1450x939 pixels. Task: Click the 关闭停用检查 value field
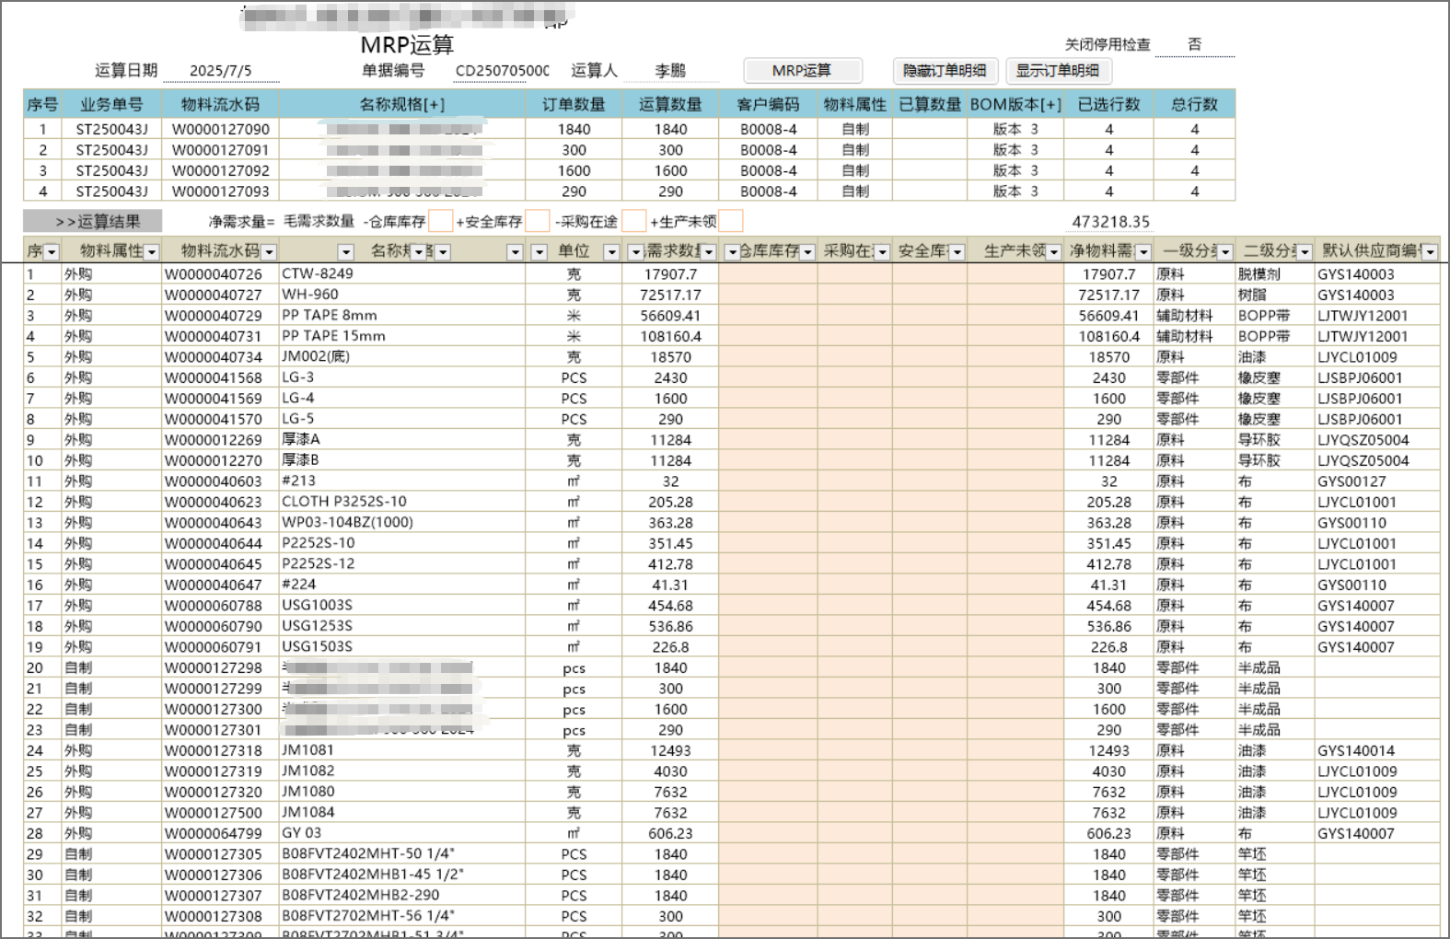tap(1194, 44)
